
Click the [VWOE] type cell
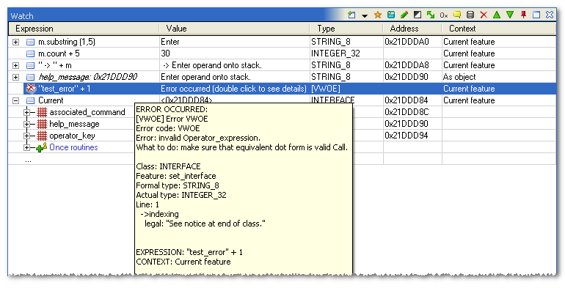(x=325, y=89)
